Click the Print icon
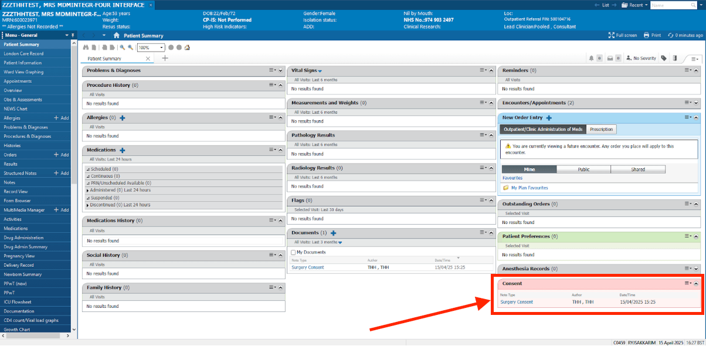The height and width of the screenshot is (346, 706). (646, 35)
